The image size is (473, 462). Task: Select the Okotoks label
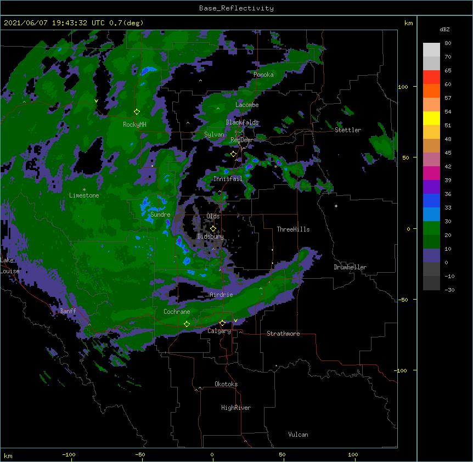[x=226, y=384]
